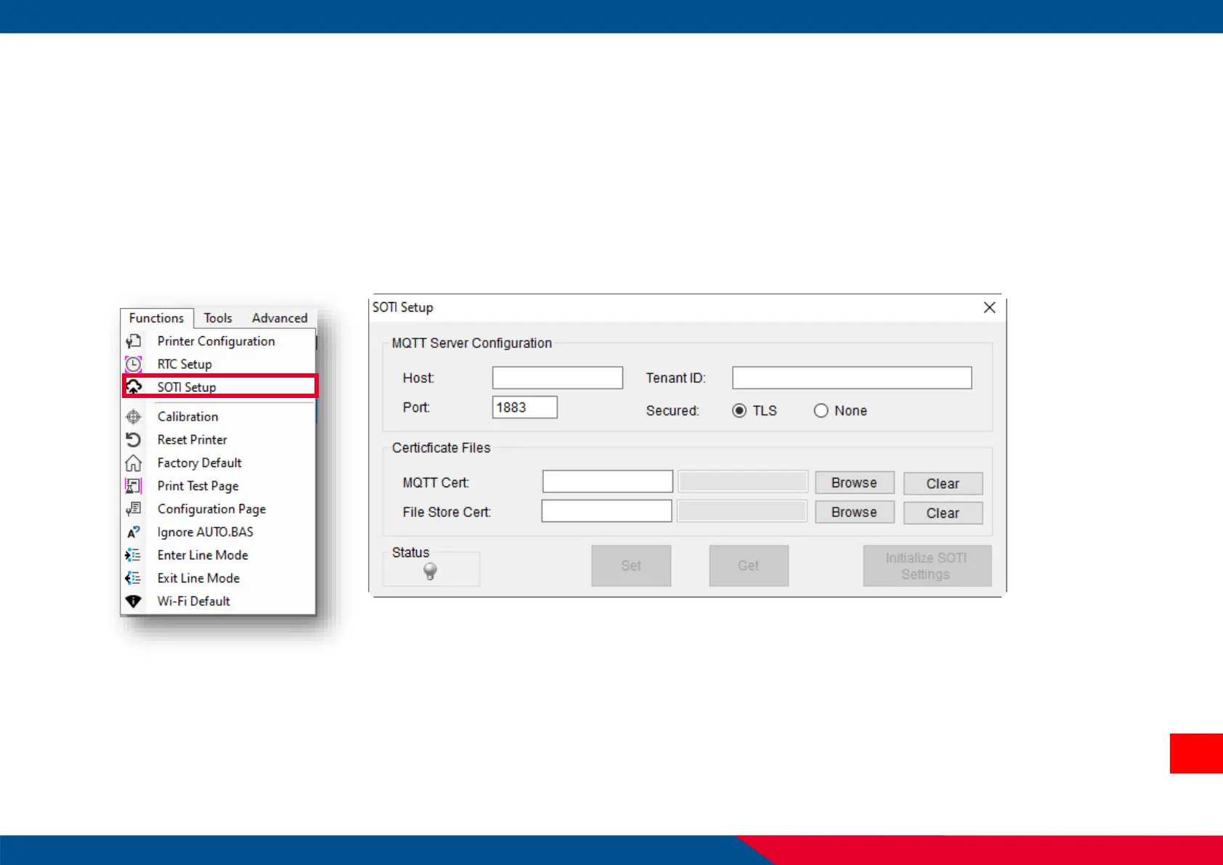The width and height of the screenshot is (1223, 865).
Task: Click the Printer Configuration icon
Action: tap(134, 341)
